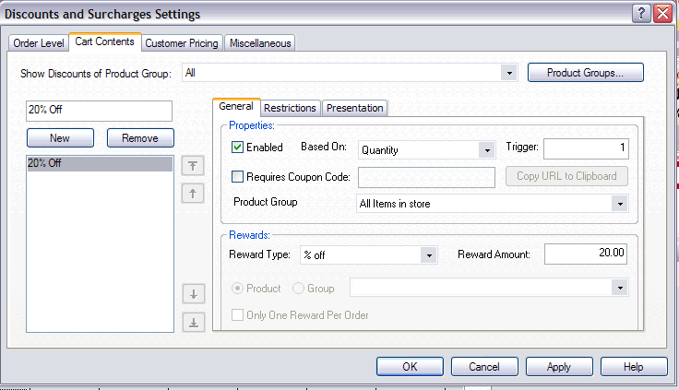Image resolution: width=679 pixels, height=390 pixels.
Task: Switch to the Order Level tab
Action: (x=37, y=43)
